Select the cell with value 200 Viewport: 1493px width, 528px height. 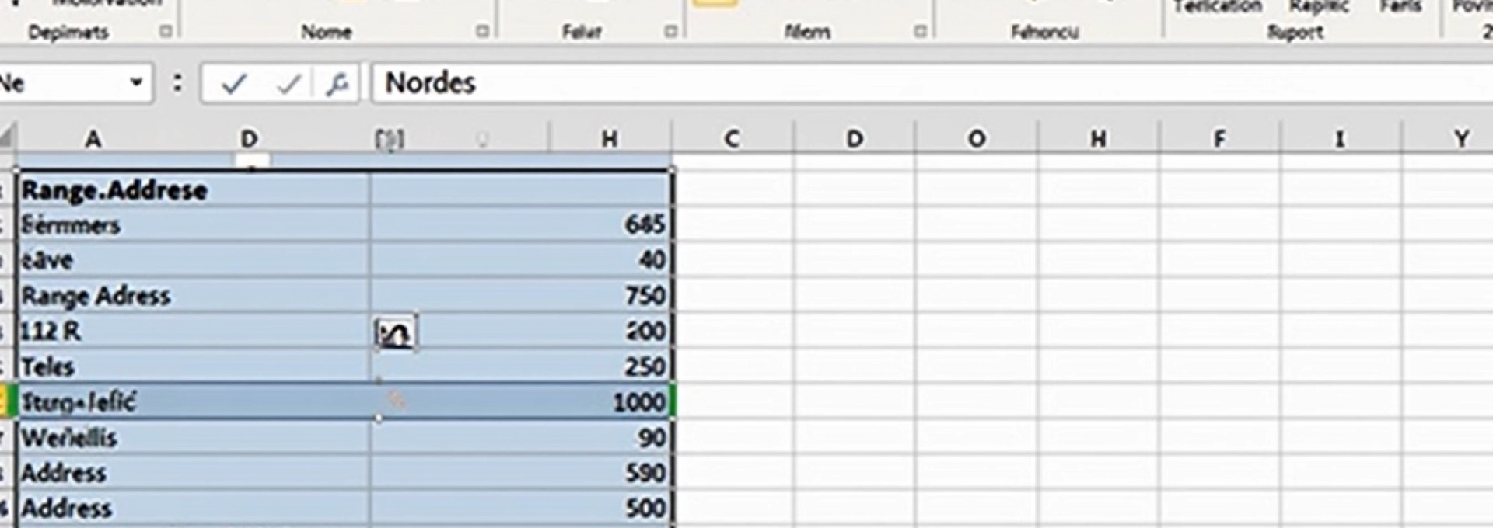pyautogui.click(x=521, y=332)
